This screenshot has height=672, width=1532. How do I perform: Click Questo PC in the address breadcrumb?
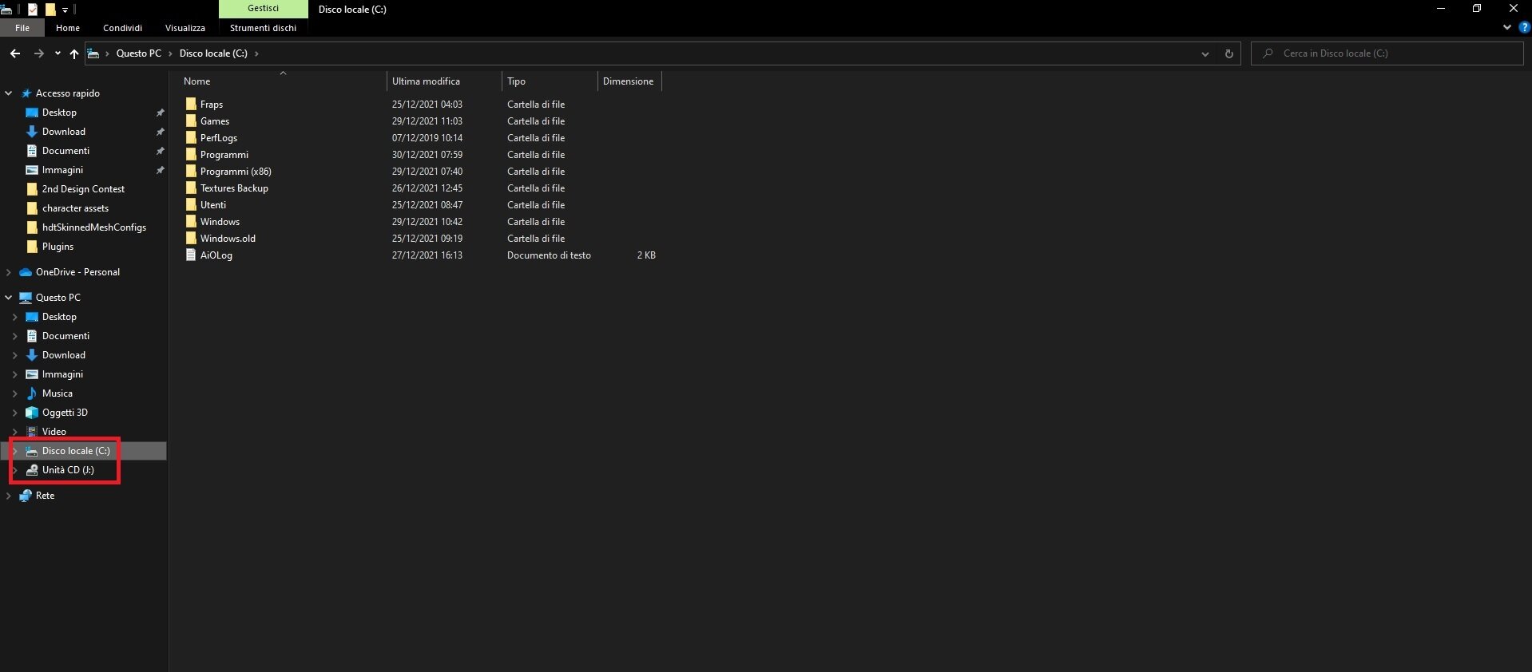click(x=139, y=53)
